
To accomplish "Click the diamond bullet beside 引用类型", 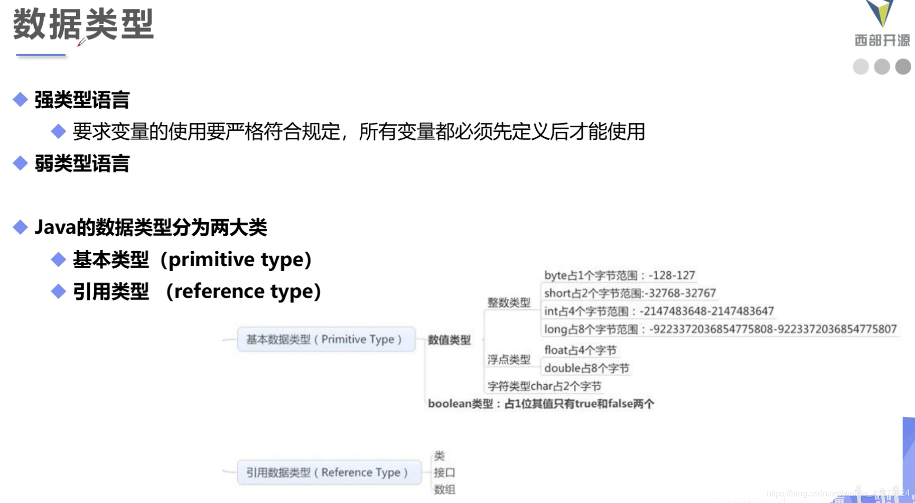I will pos(58,291).
